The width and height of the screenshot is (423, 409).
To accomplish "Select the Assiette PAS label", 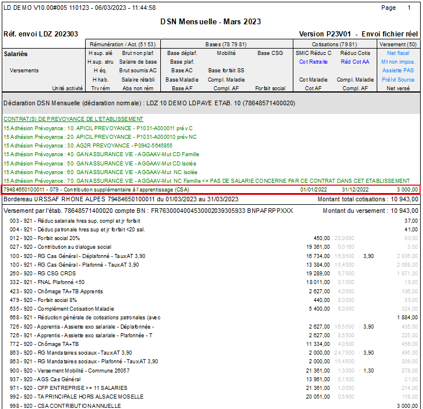I will 398,71.
